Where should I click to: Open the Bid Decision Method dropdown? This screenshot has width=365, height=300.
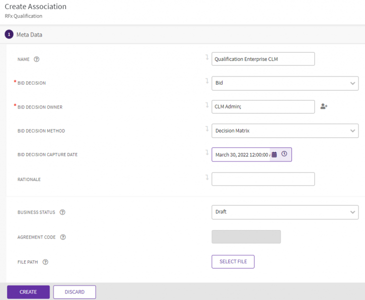pos(352,131)
